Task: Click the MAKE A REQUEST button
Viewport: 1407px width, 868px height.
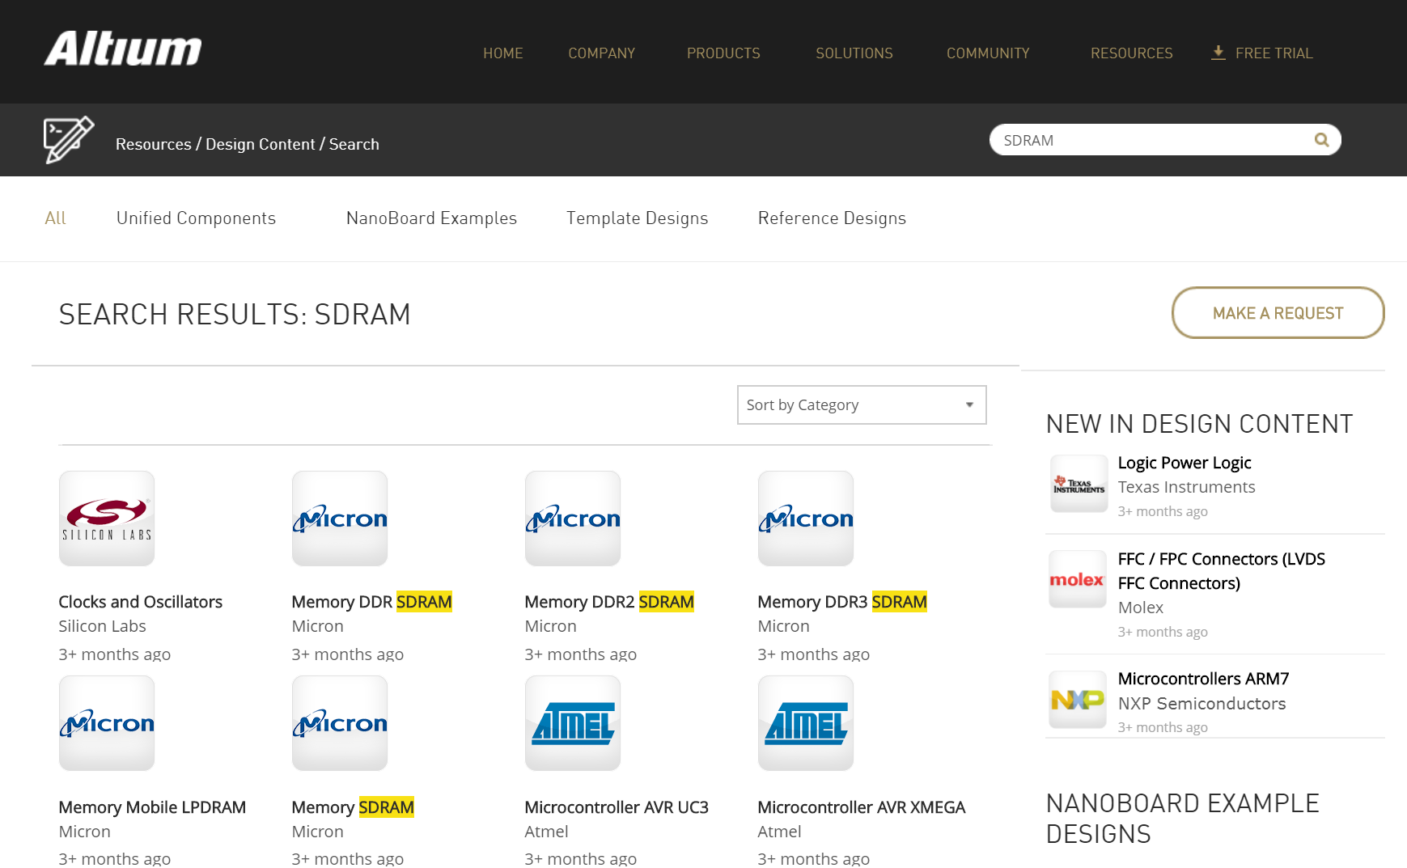Action: click(1277, 313)
